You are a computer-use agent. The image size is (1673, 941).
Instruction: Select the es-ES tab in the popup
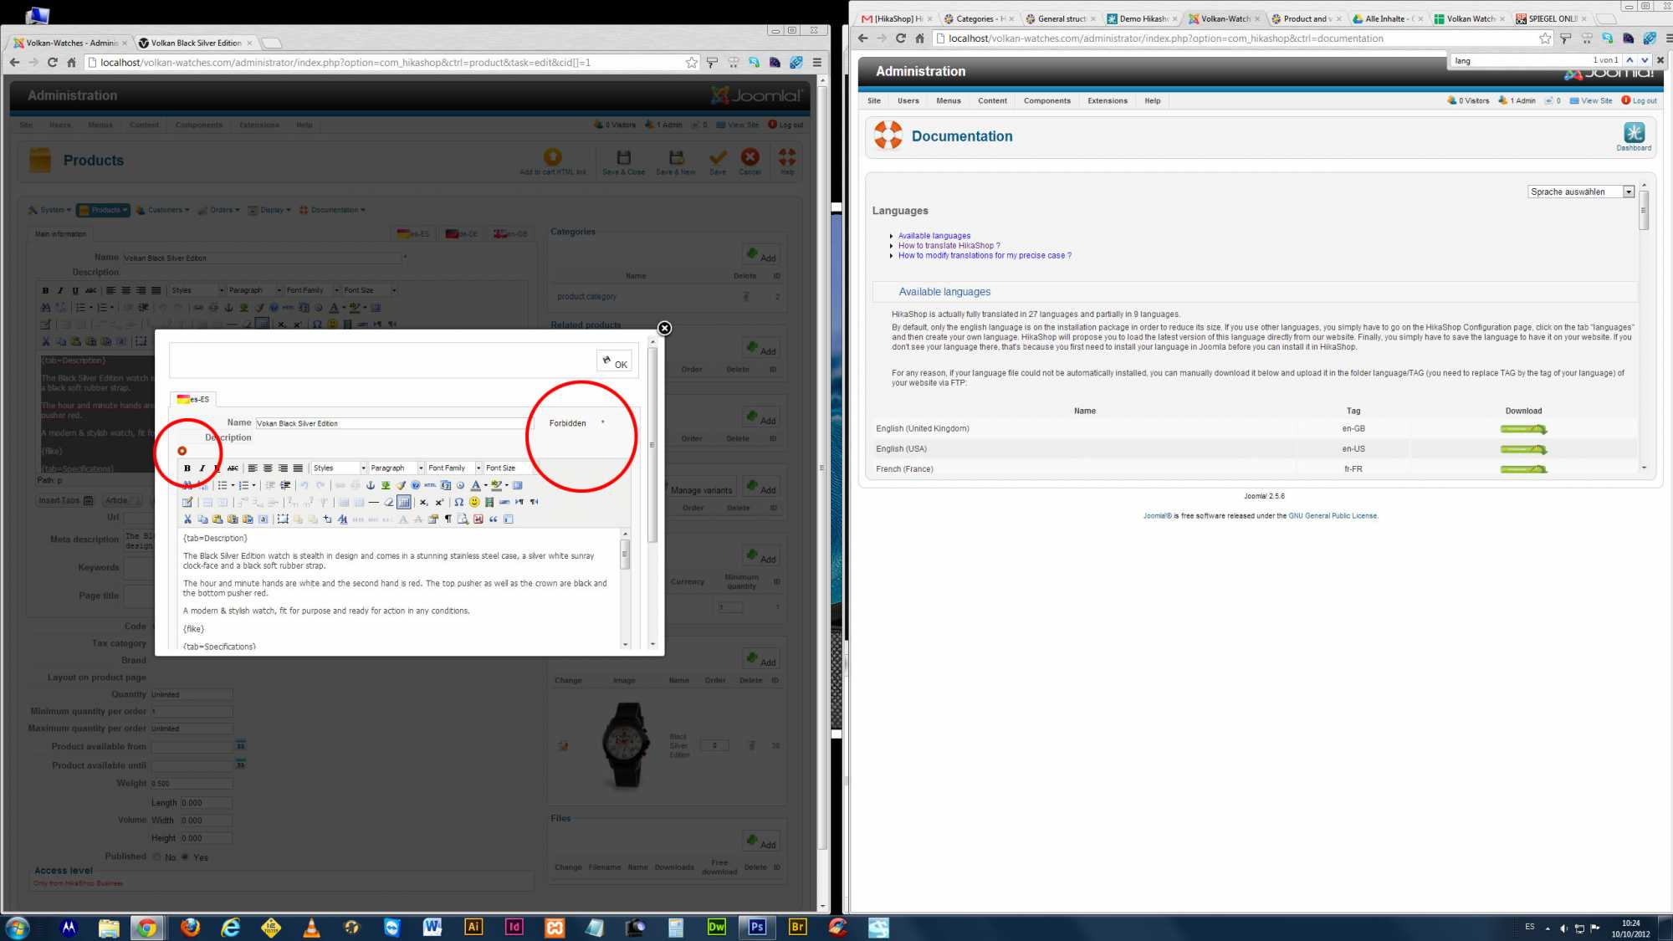pyautogui.click(x=194, y=399)
